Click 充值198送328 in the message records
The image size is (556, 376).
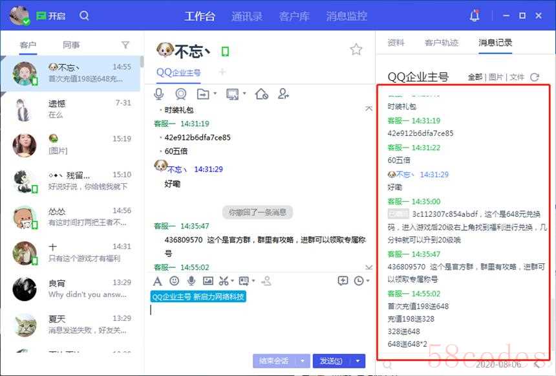click(x=411, y=319)
